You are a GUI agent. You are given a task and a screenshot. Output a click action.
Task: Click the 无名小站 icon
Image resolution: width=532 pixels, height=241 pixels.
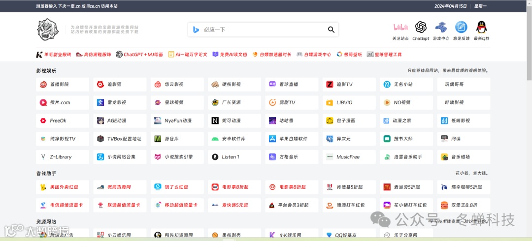click(x=387, y=85)
